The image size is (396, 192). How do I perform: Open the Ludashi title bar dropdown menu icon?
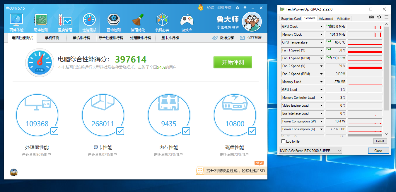(245, 8)
